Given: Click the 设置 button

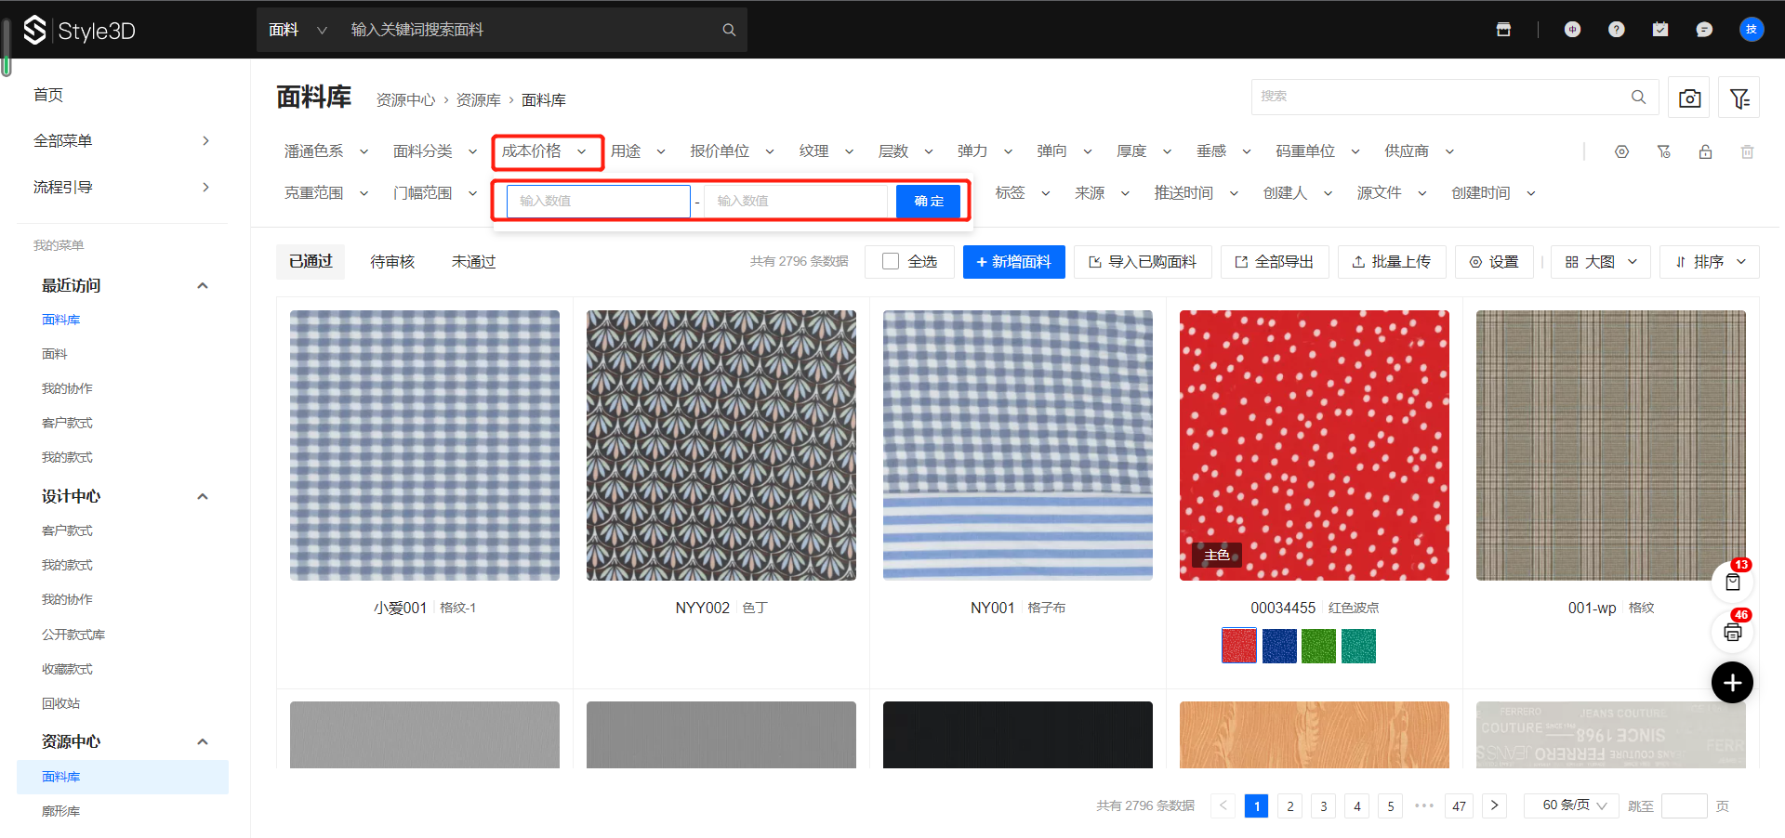Looking at the screenshot, I should pyautogui.click(x=1494, y=262).
